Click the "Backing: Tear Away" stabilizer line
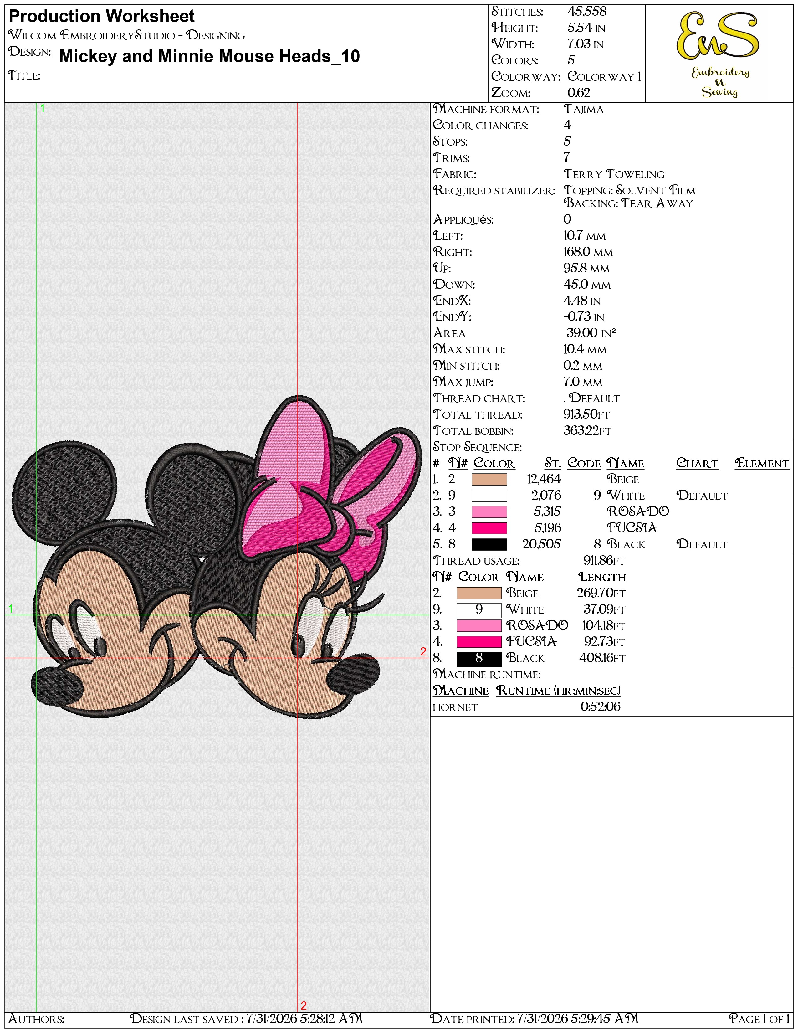 [x=628, y=203]
